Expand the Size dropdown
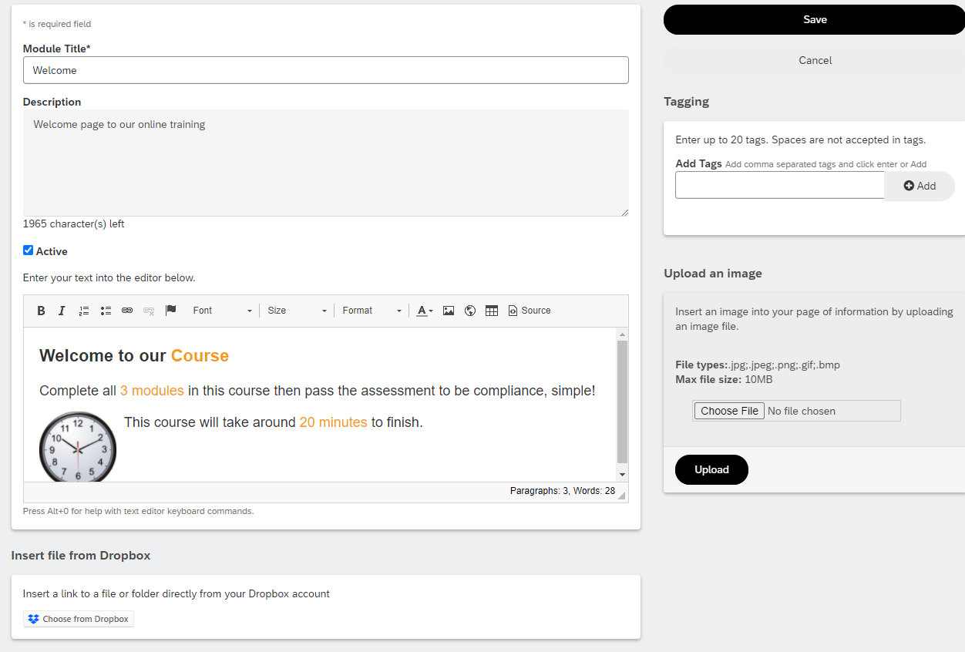965x652 pixels. 298,311
